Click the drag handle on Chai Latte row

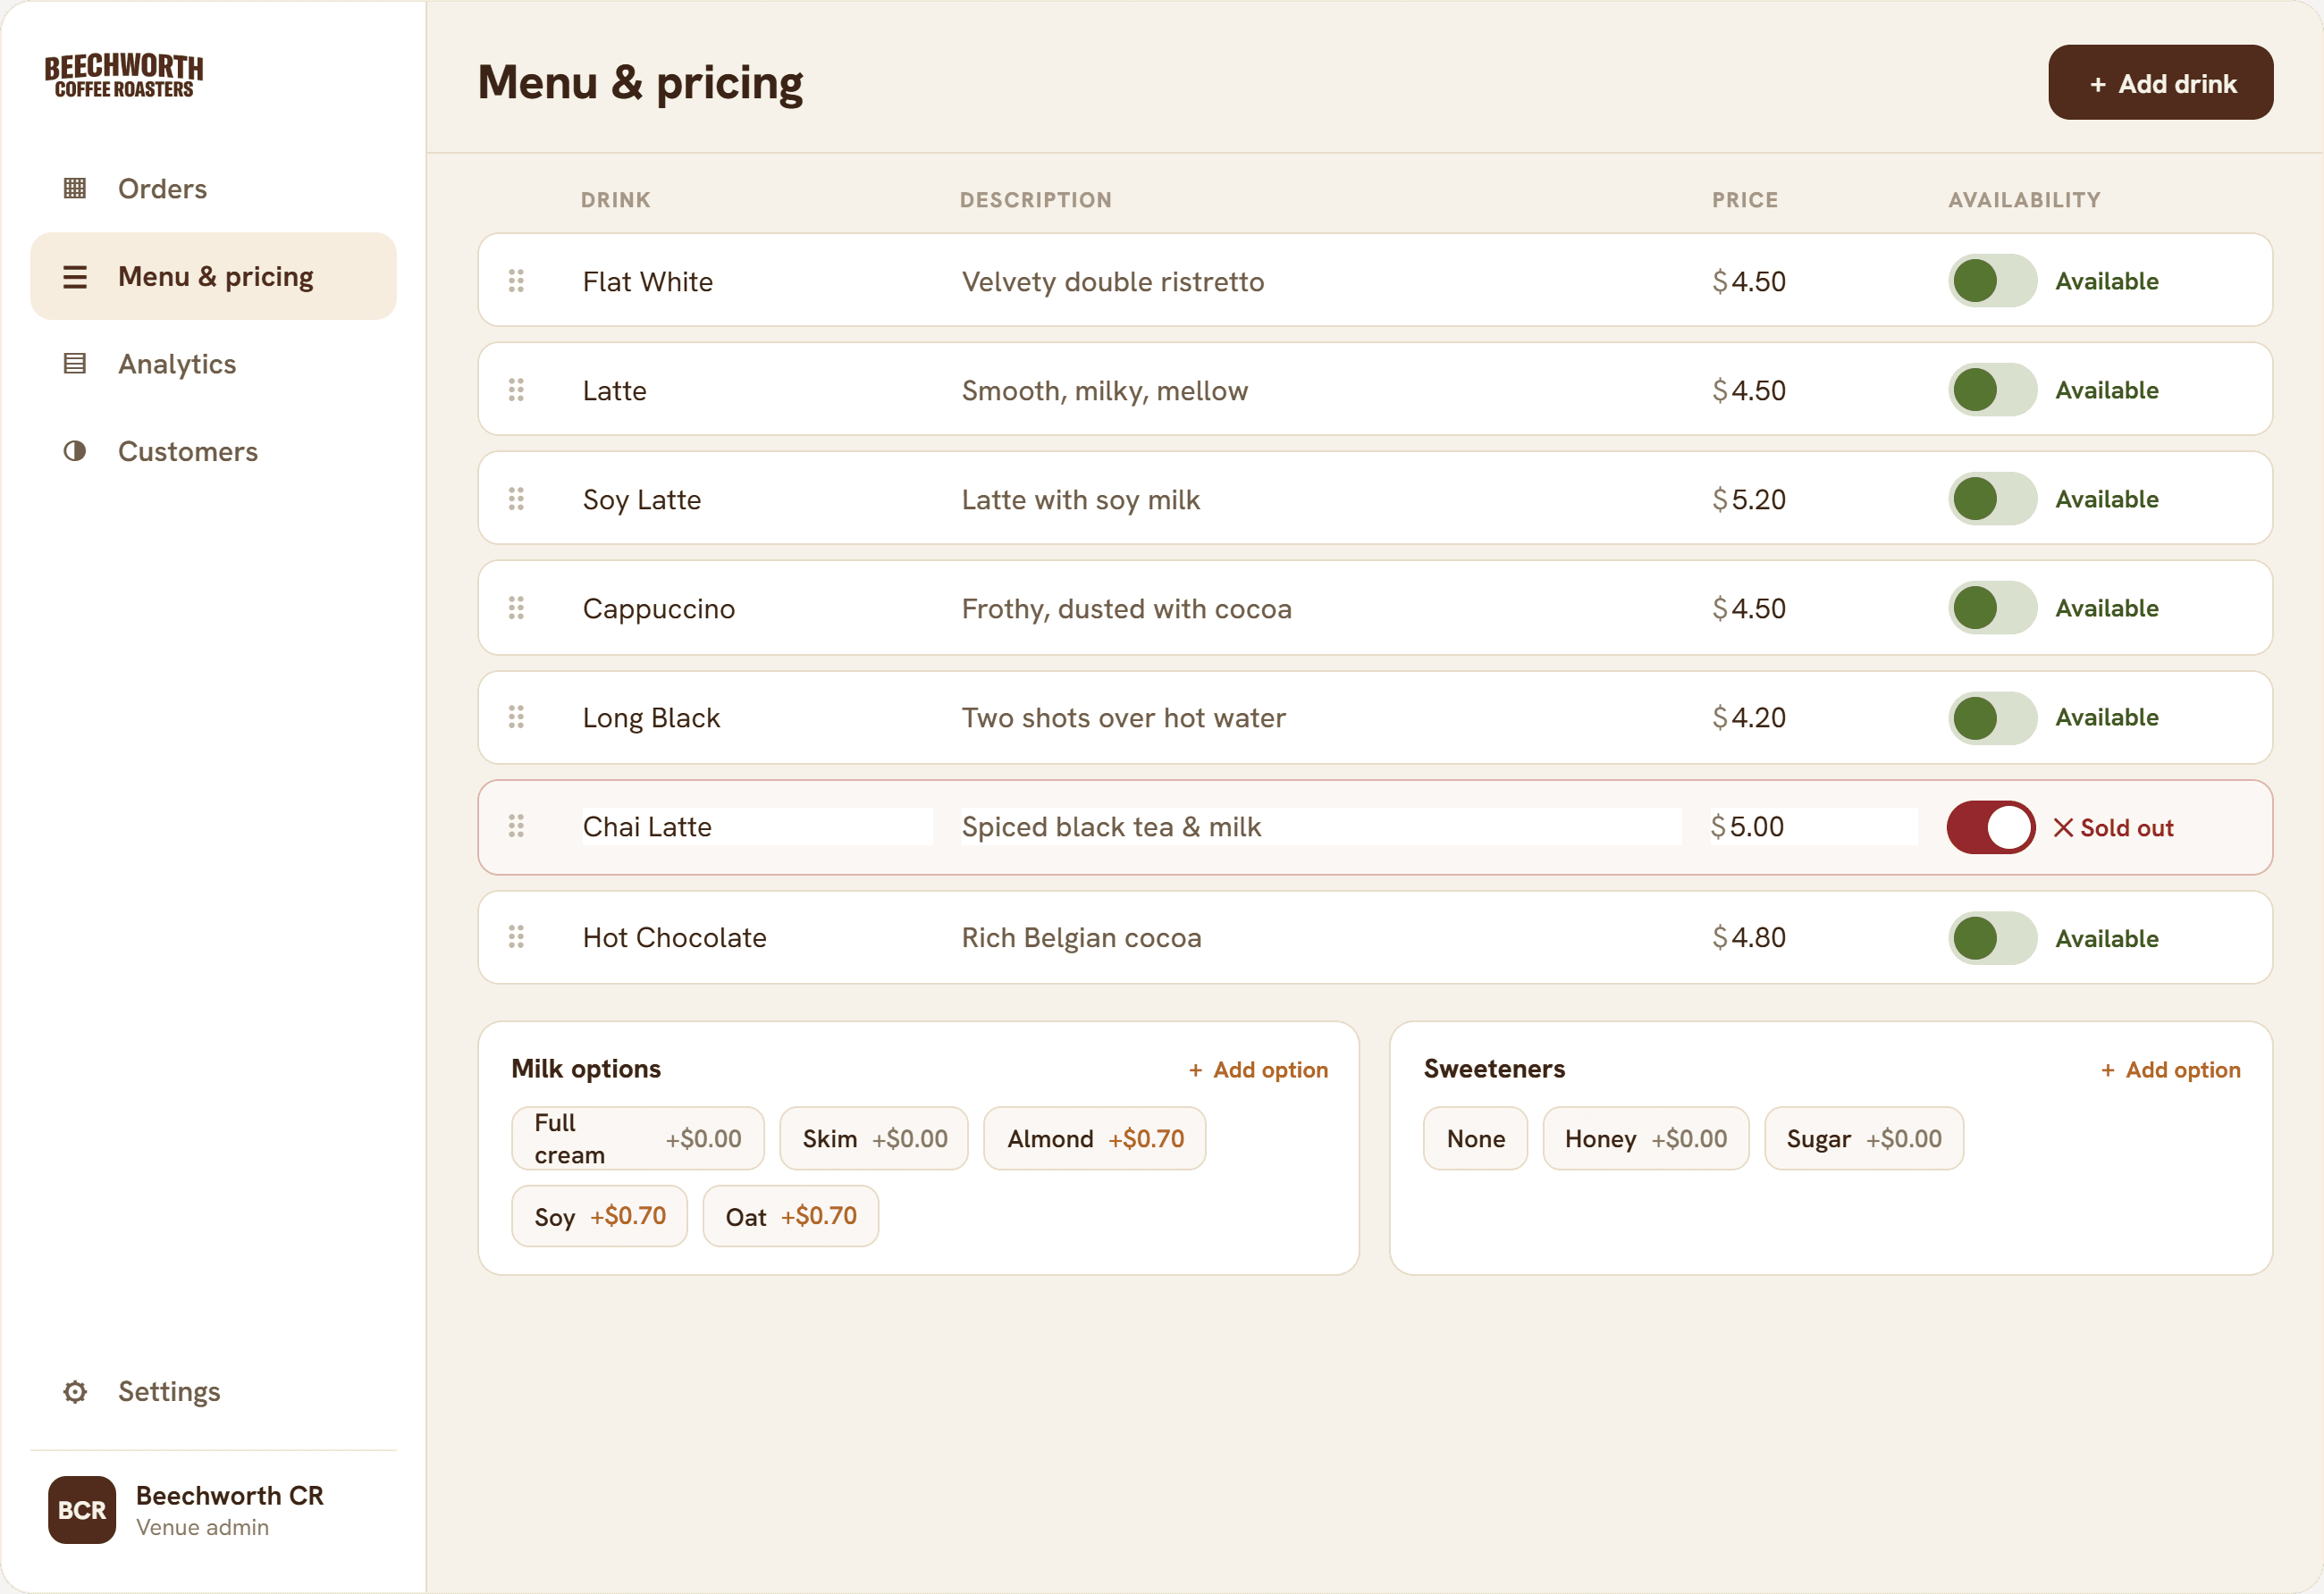click(516, 826)
